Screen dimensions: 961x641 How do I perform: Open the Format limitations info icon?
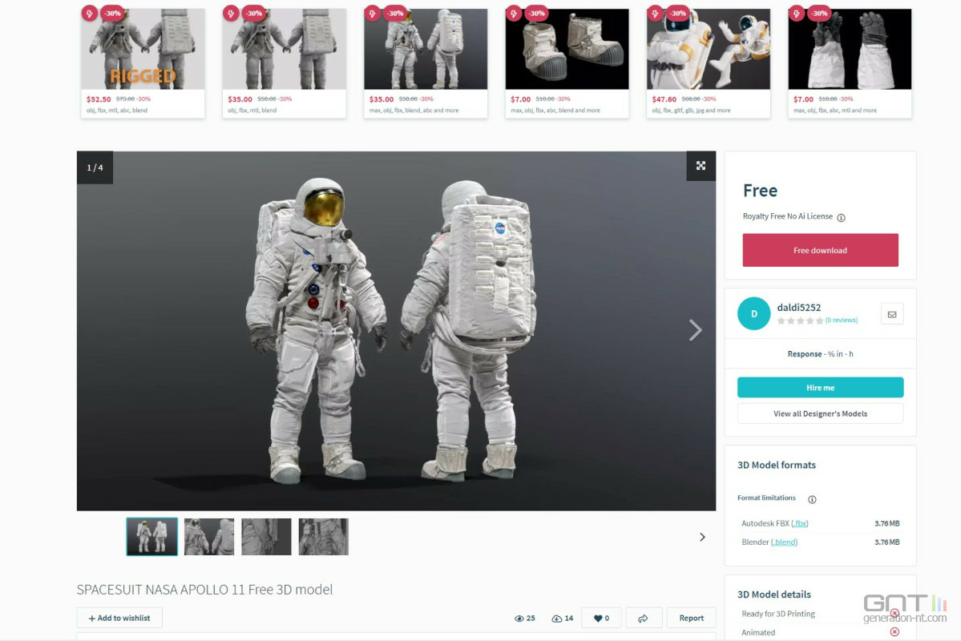pos(812,499)
